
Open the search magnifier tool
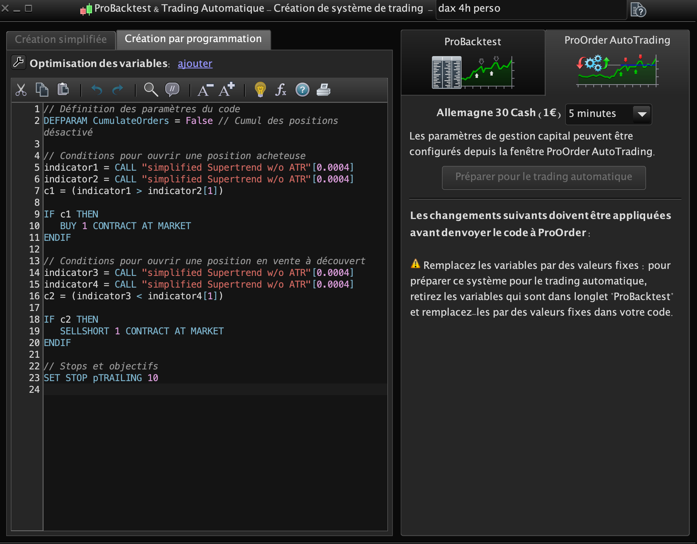coord(151,90)
